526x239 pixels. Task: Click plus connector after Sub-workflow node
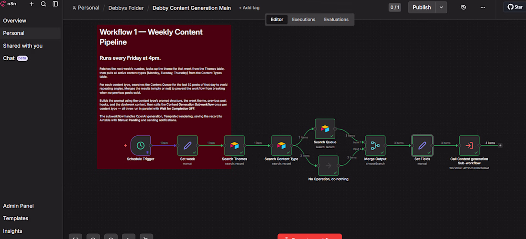(x=500, y=145)
